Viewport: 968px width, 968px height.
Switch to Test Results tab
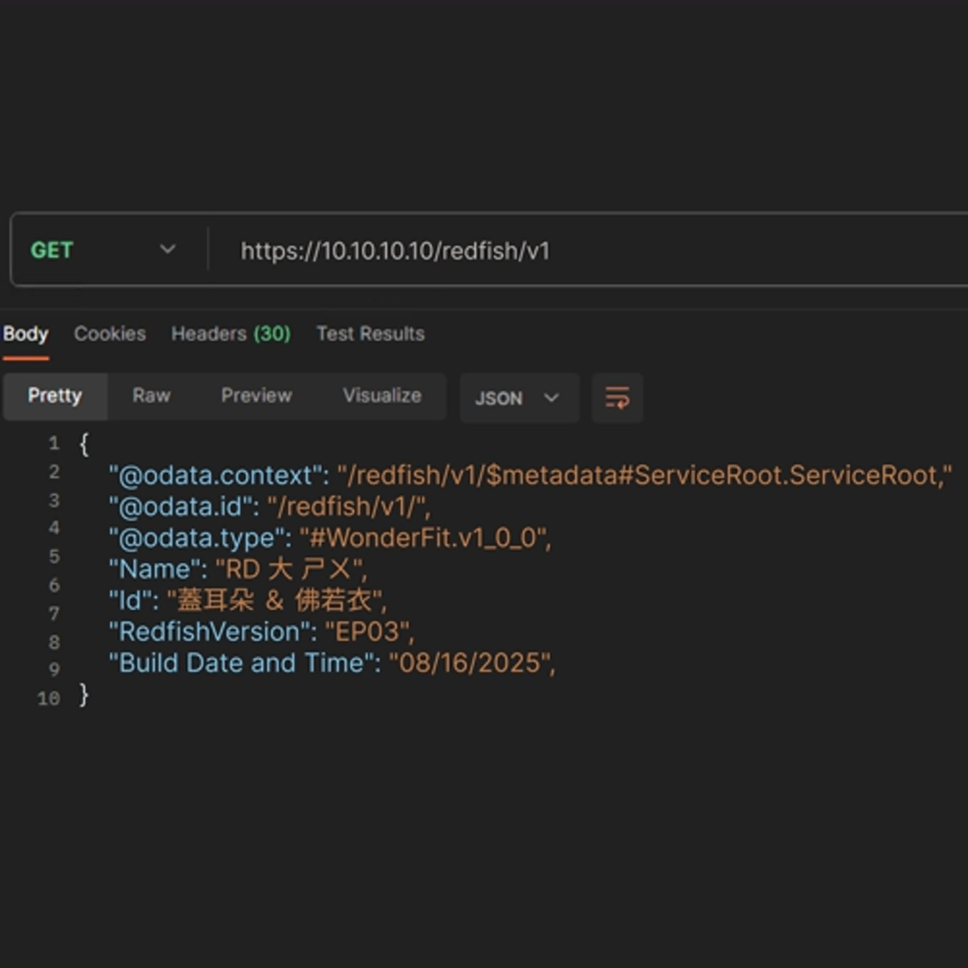370,334
